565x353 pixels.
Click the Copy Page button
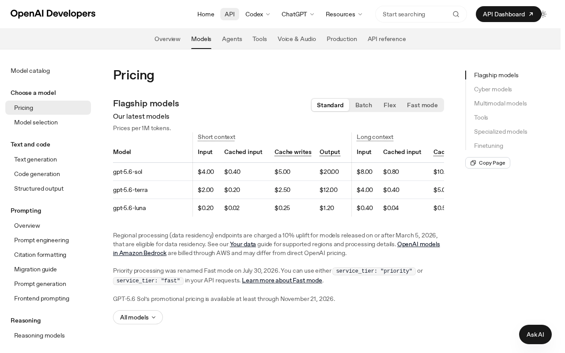(488, 163)
